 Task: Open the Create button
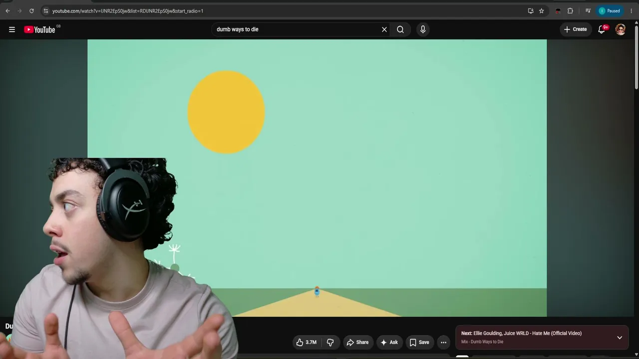coord(576,29)
